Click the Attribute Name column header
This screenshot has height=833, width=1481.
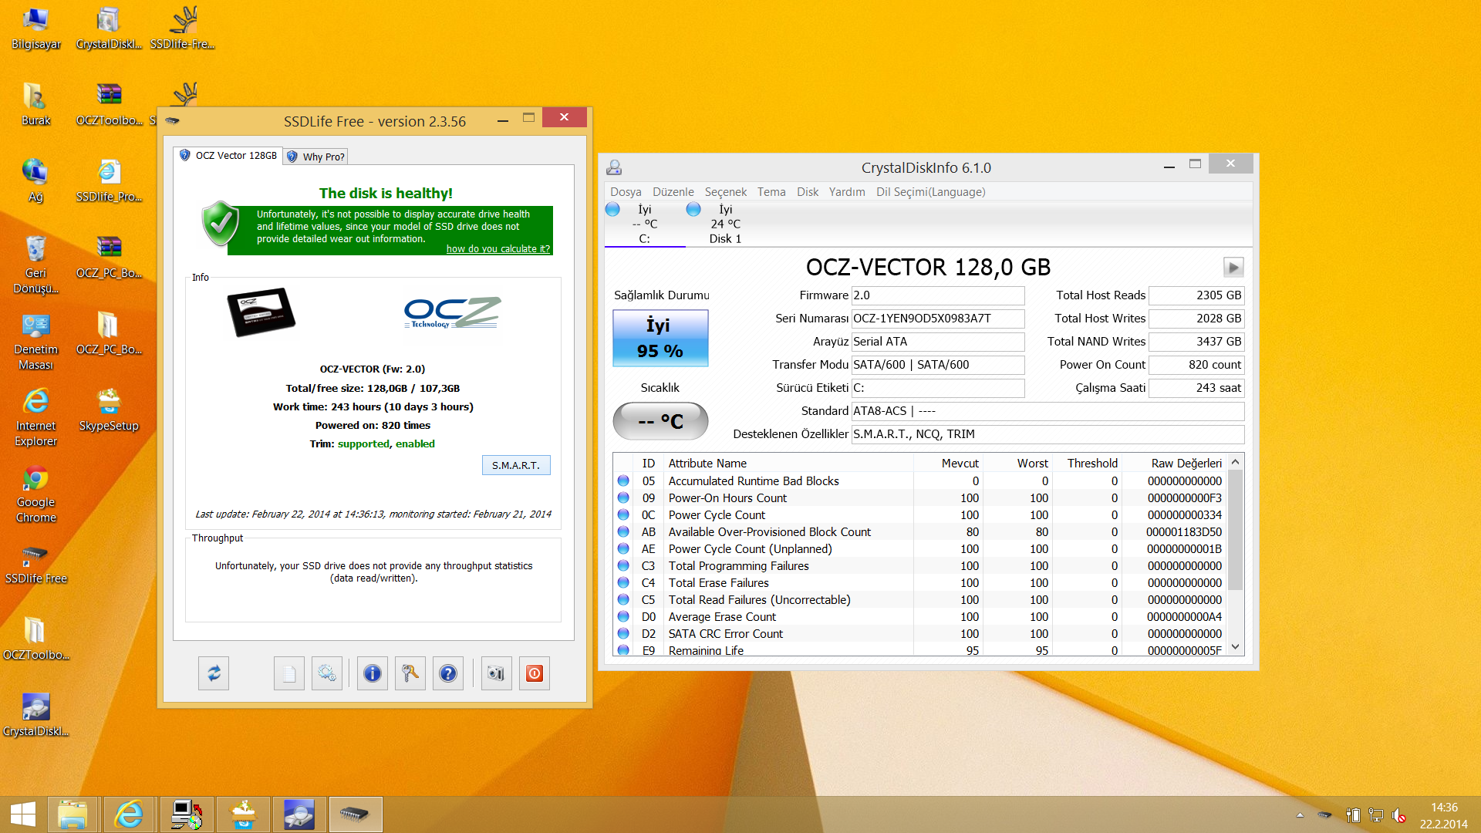pyautogui.click(x=788, y=464)
